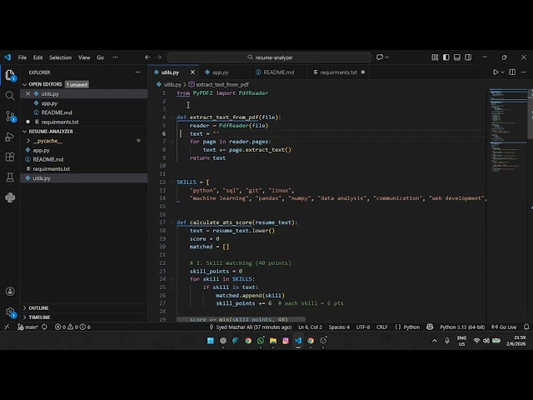Split the editor to the right
The width and height of the screenshot is (533, 400).
coord(512,72)
